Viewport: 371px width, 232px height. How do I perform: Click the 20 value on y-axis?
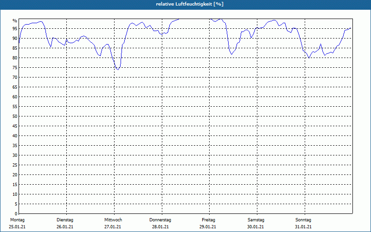pyautogui.click(x=15, y=175)
